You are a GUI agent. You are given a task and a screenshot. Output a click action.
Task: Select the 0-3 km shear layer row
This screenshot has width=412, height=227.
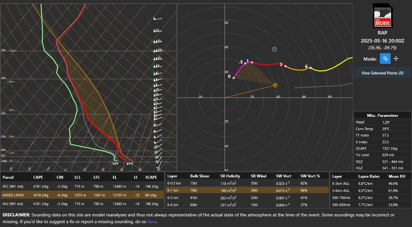tap(247, 198)
